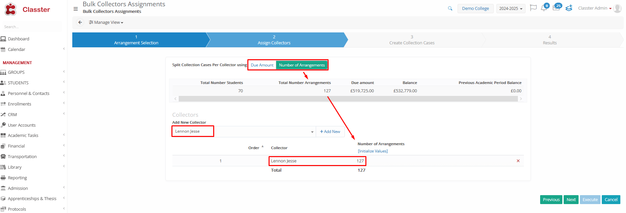Select Number of Arrangements split option
Viewport: 626px width, 213px height.
(x=302, y=65)
